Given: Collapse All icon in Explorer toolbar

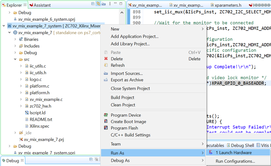Looking at the screenshot, I should [93, 4].
